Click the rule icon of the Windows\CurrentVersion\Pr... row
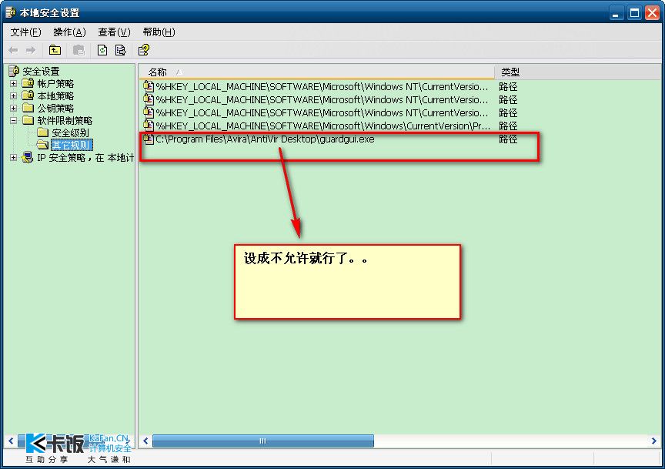Image resolution: width=665 pixels, height=469 pixels. pos(149,126)
